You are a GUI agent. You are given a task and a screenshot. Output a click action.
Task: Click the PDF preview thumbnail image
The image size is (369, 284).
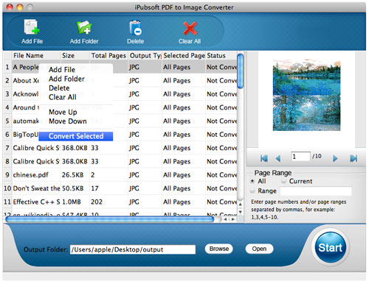(x=306, y=95)
